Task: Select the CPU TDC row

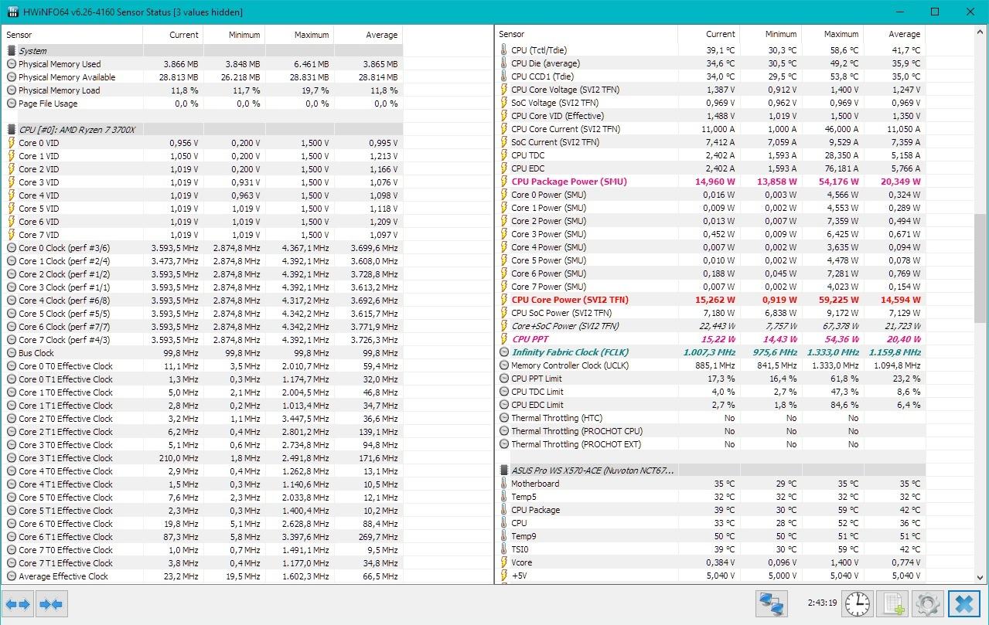Action: 711,155
